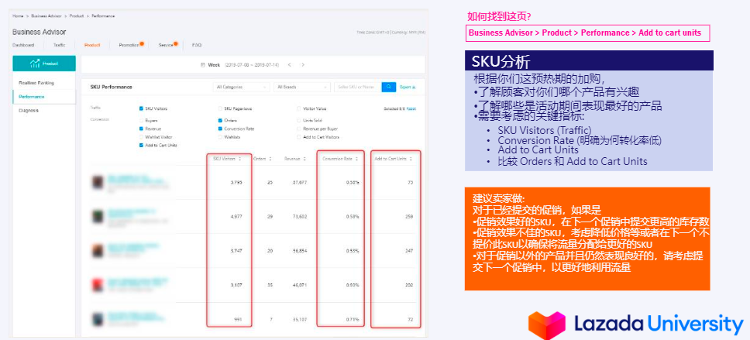Enable Buyers metric checkbox

[x=141, y=121]
